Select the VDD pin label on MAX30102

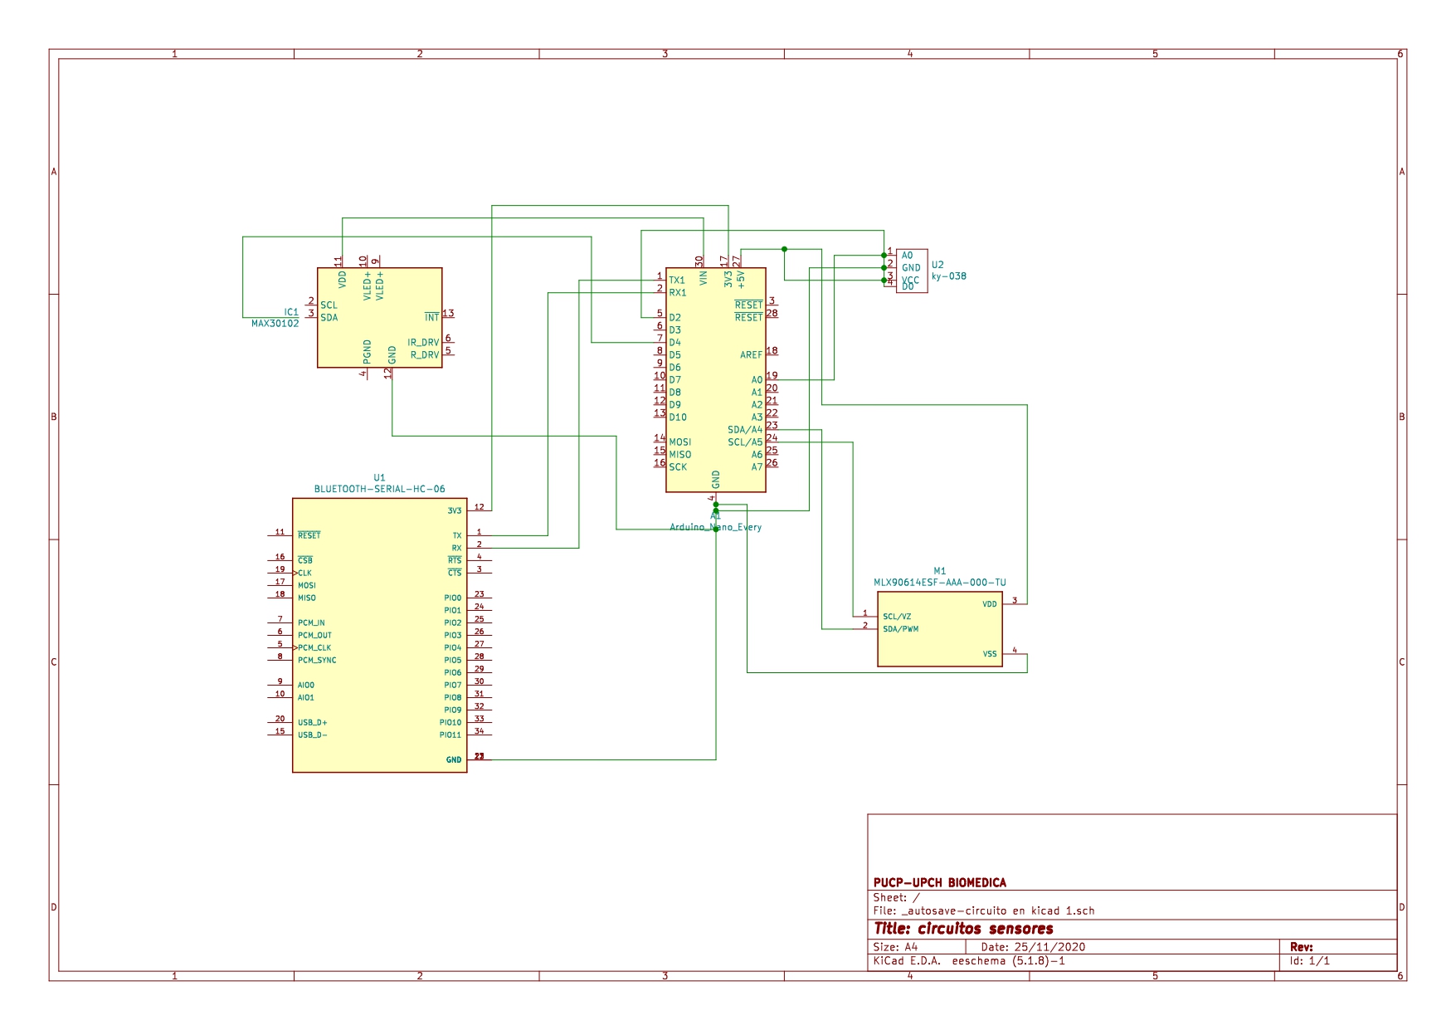[343, 280]
